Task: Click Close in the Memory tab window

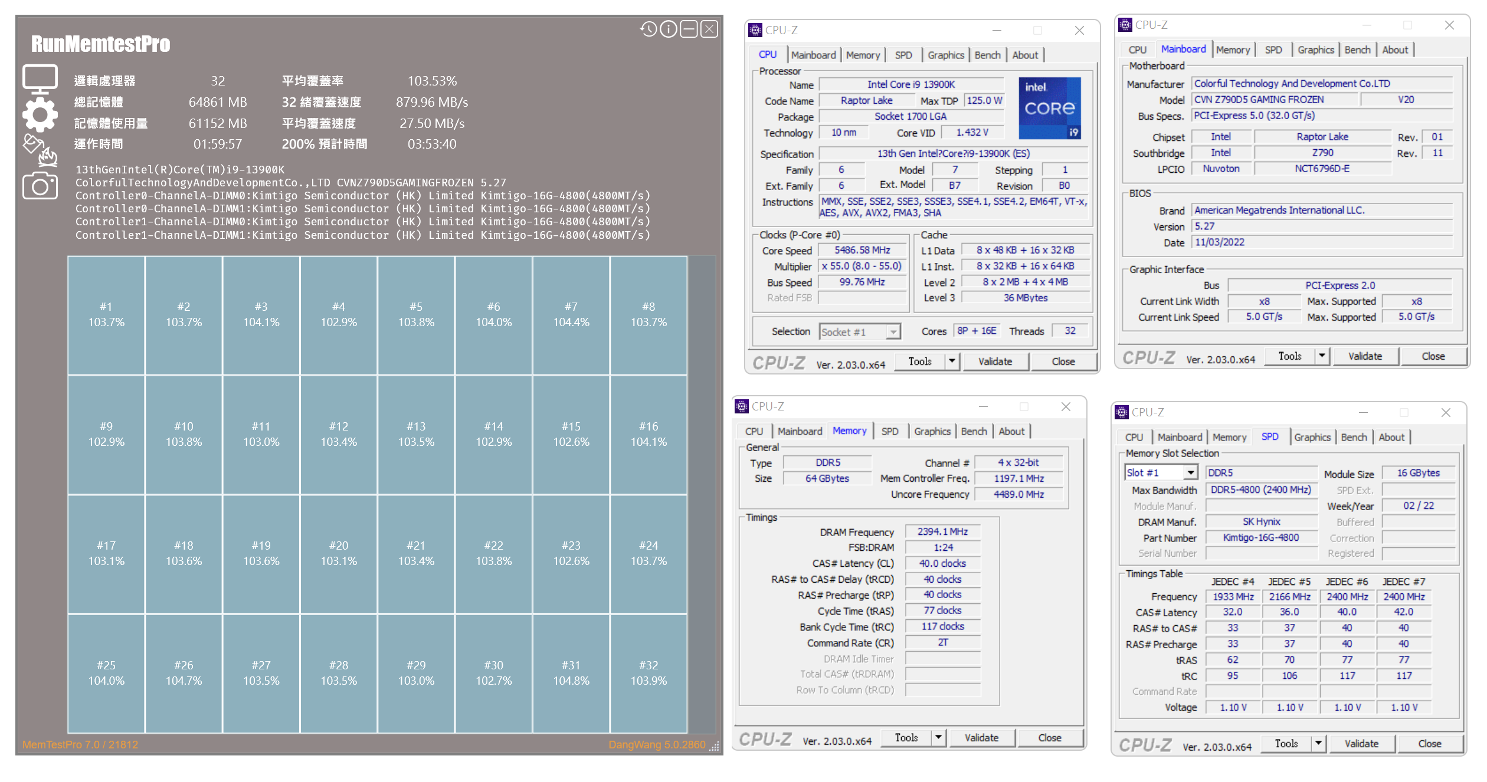Action: [1049, 738]
